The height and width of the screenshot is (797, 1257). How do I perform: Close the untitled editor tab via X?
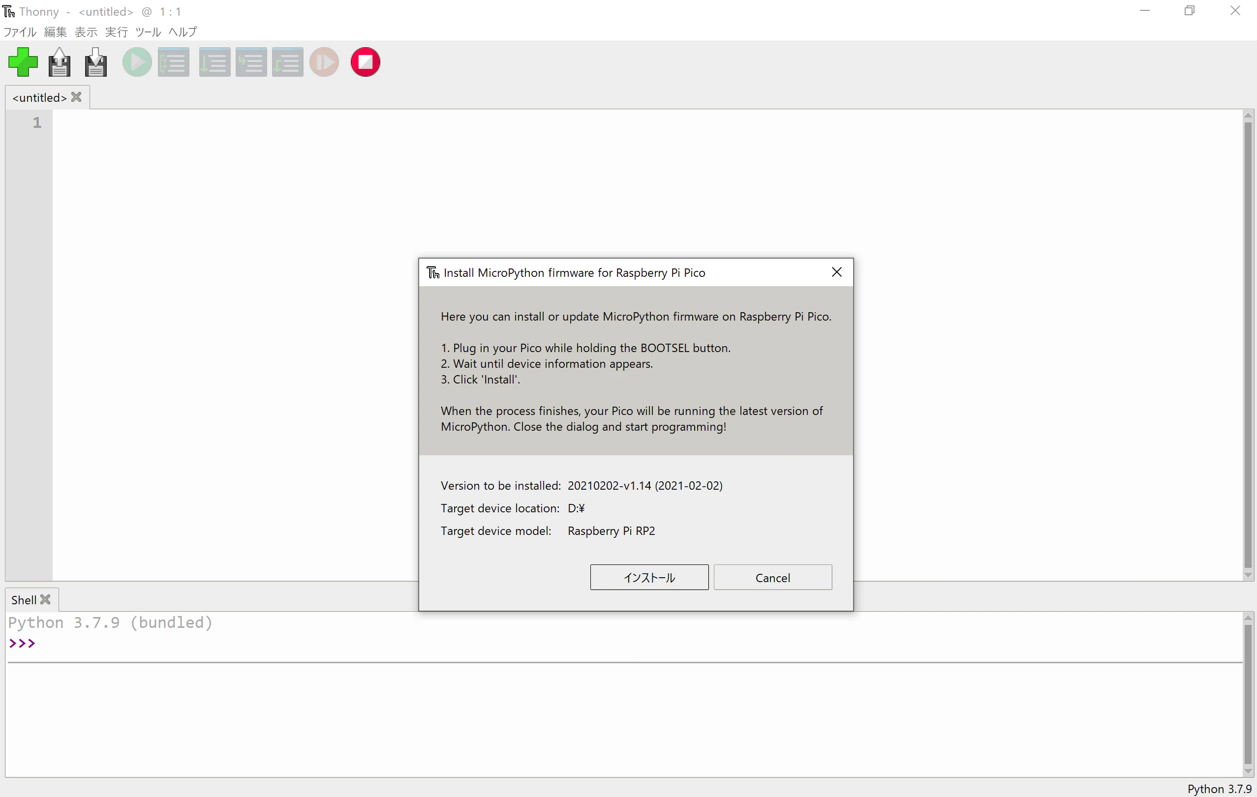coord(76,97)
